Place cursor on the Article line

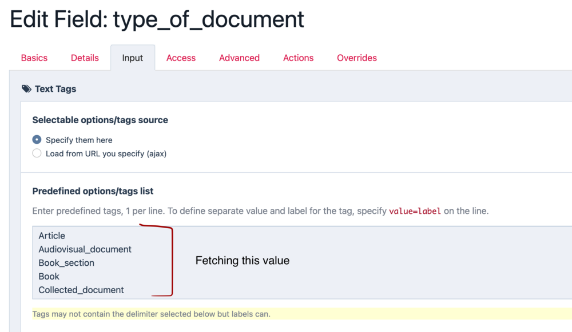(52, 236)
